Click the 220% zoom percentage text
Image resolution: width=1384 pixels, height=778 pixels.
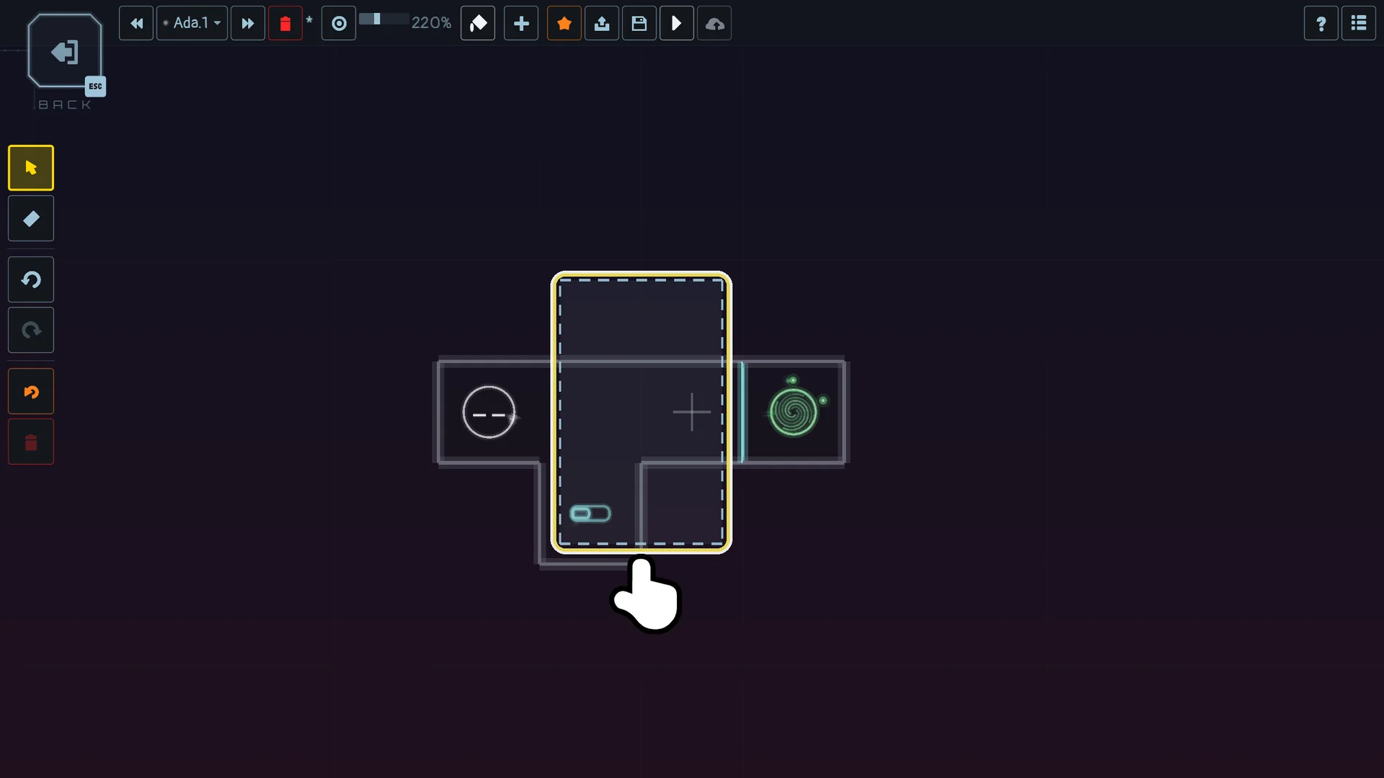(431, 23)
